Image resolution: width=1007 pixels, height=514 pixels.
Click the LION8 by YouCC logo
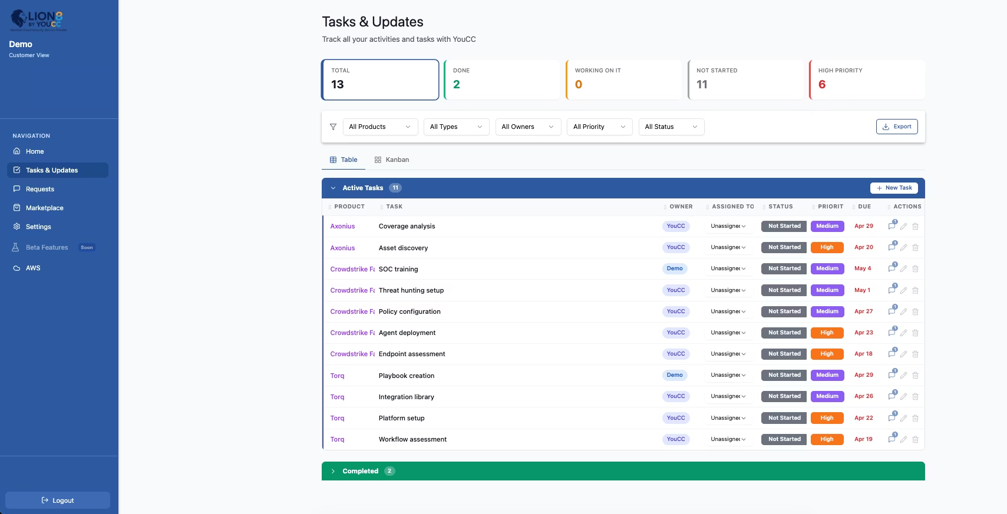[x=38, y=21]
